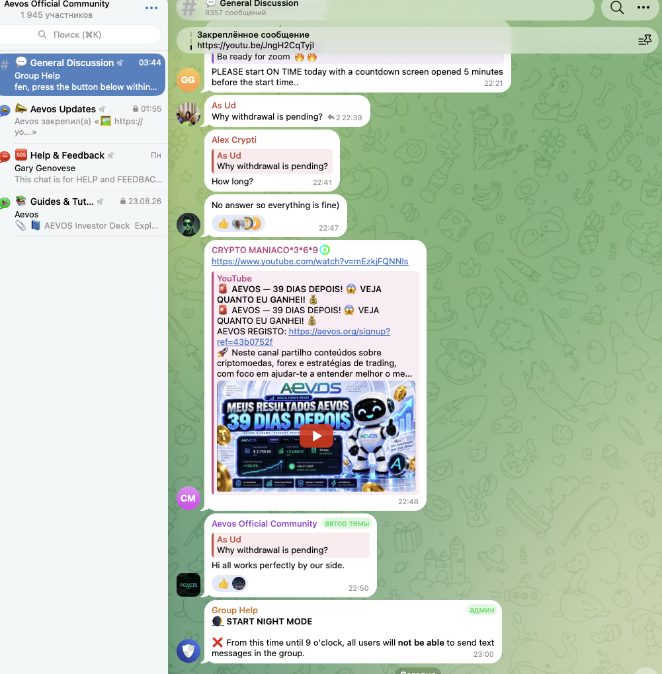Click the megaphone emoji of Aevos Updates
Screen dimensions: 662x674
(x=21, y=108)
